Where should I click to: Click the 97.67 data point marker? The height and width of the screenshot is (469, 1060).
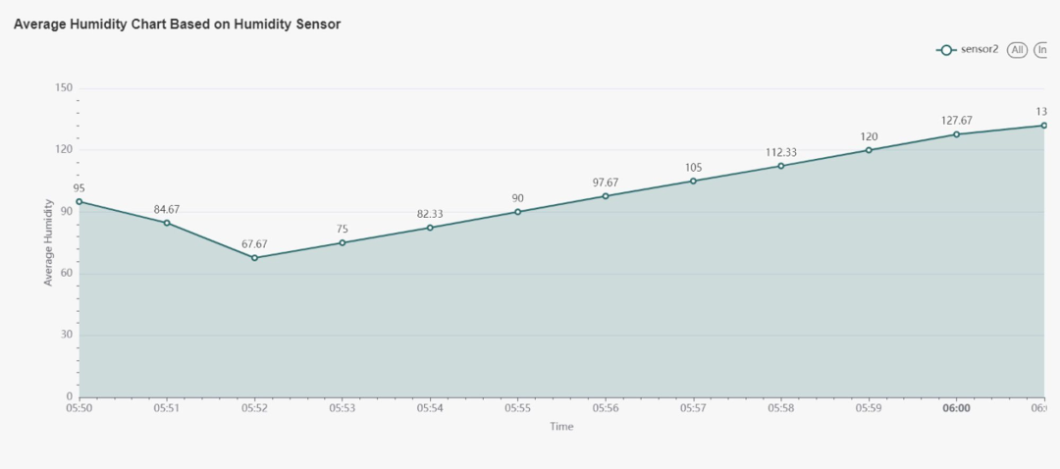[x=606, y=196]
